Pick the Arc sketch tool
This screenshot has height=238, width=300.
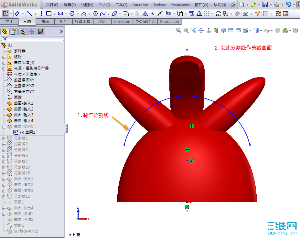[84, 14]
